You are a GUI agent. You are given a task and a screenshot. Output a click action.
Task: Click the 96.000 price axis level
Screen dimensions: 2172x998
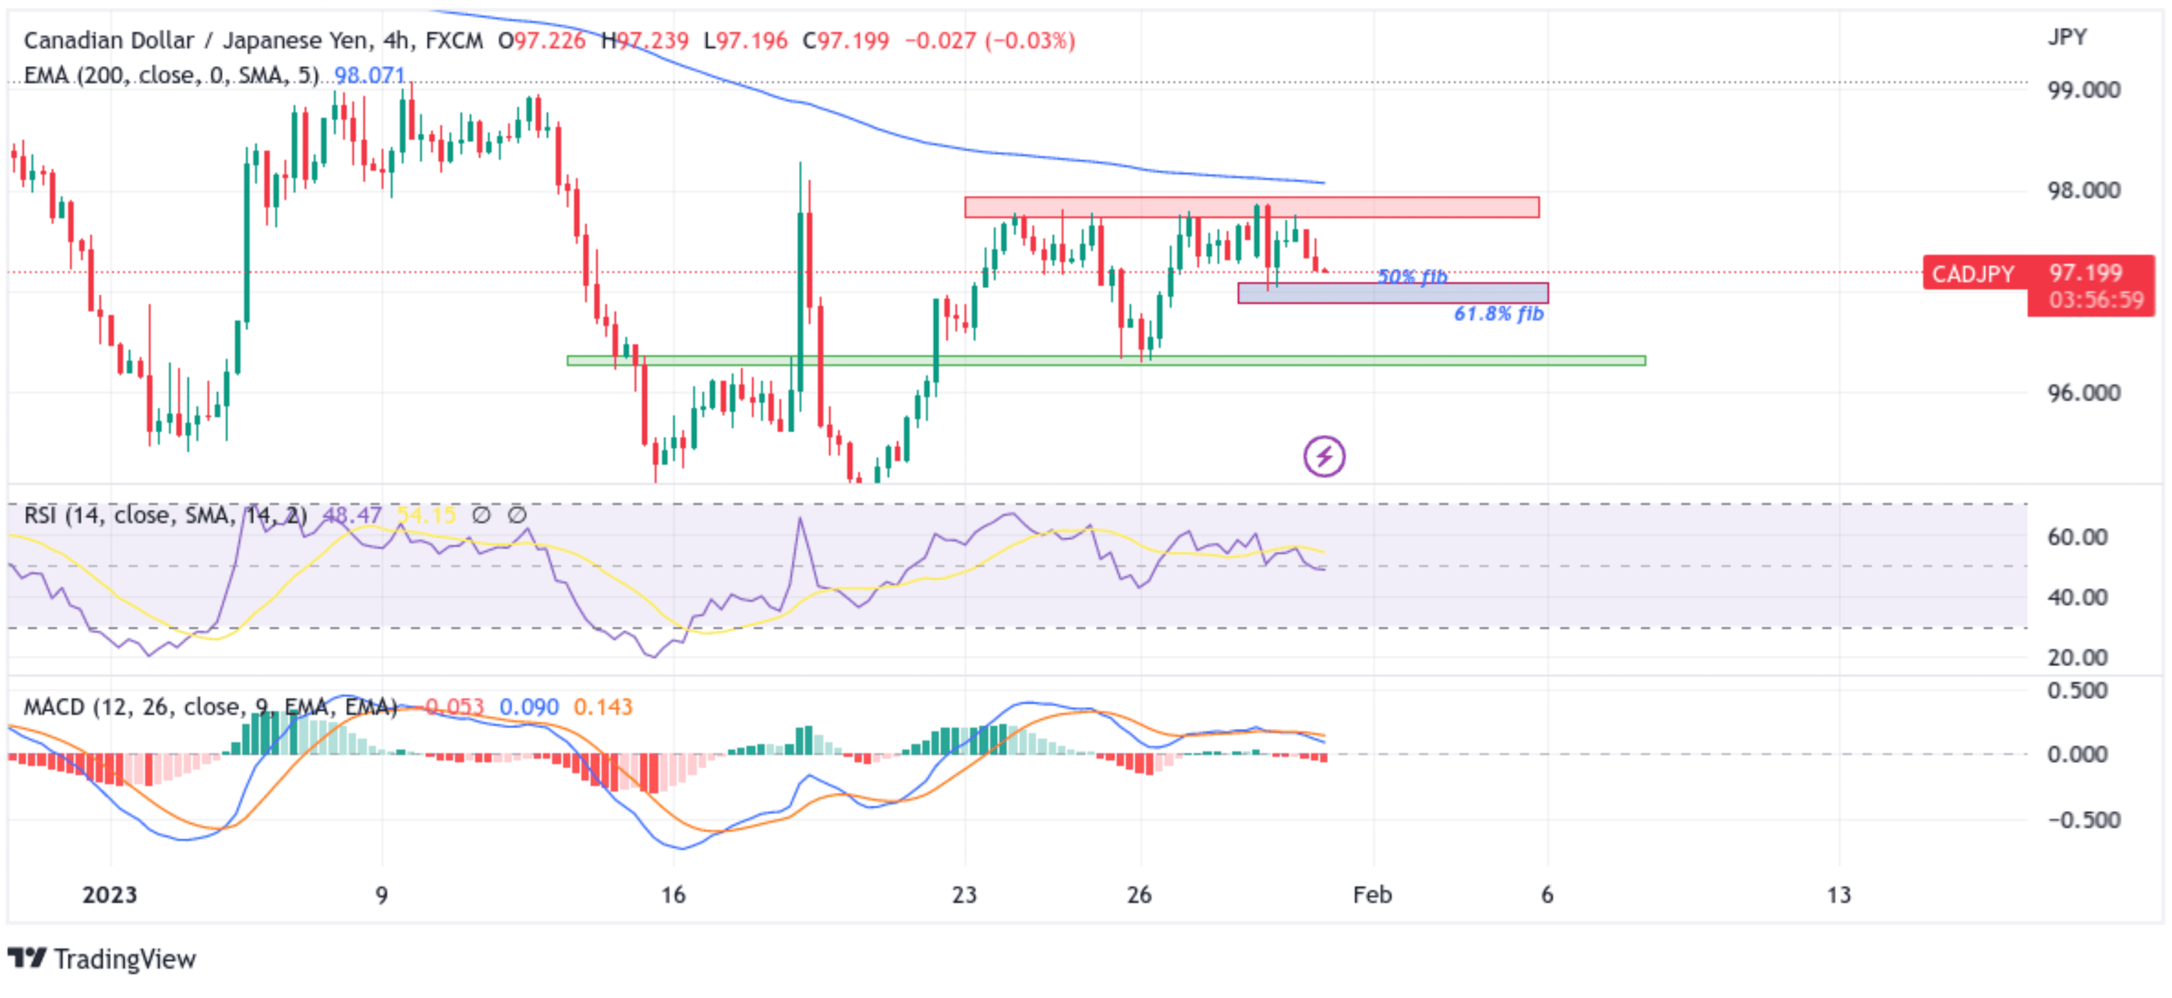2084,392
